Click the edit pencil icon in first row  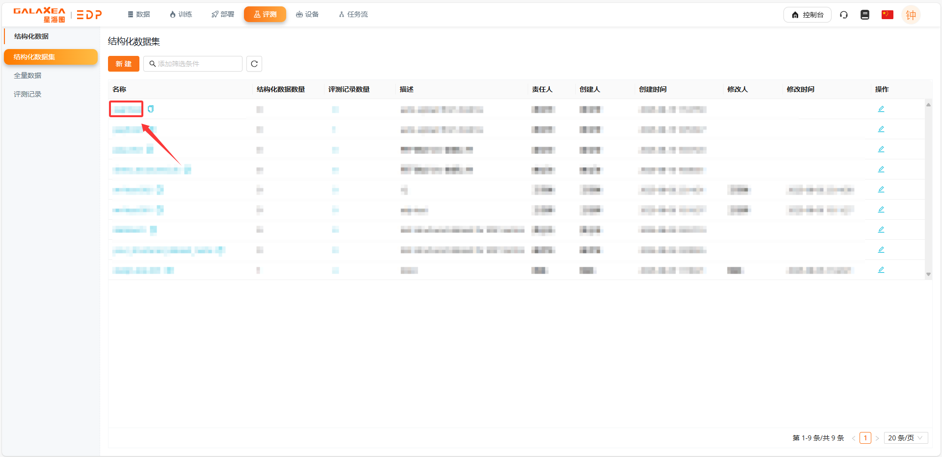(881, 109)
